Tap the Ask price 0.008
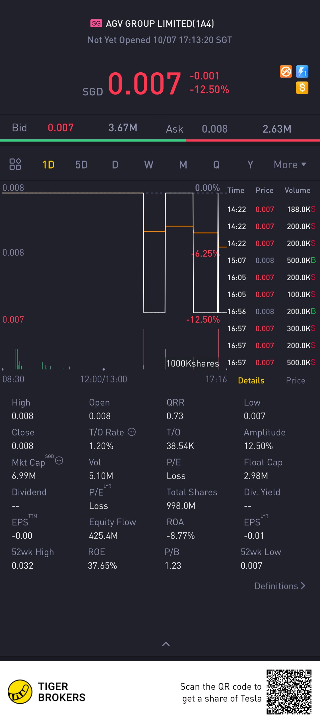 click(215, 129)
